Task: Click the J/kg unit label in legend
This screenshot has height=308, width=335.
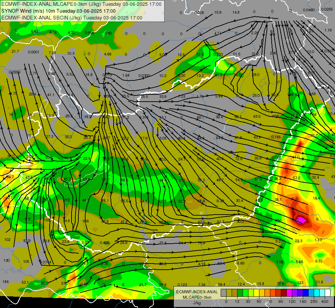Action: [197, 303]
